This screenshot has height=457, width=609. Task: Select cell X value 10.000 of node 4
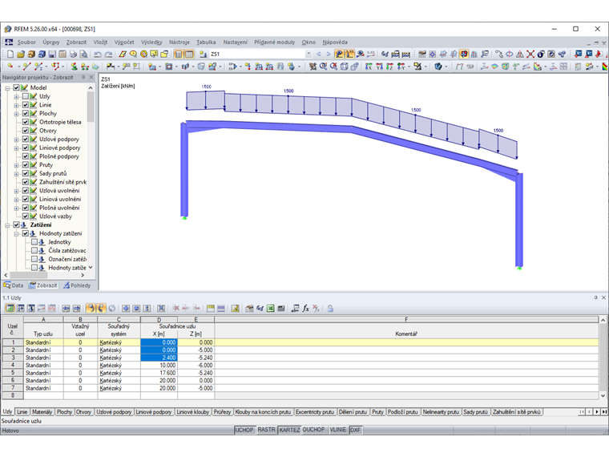click(x=159, y=366)
